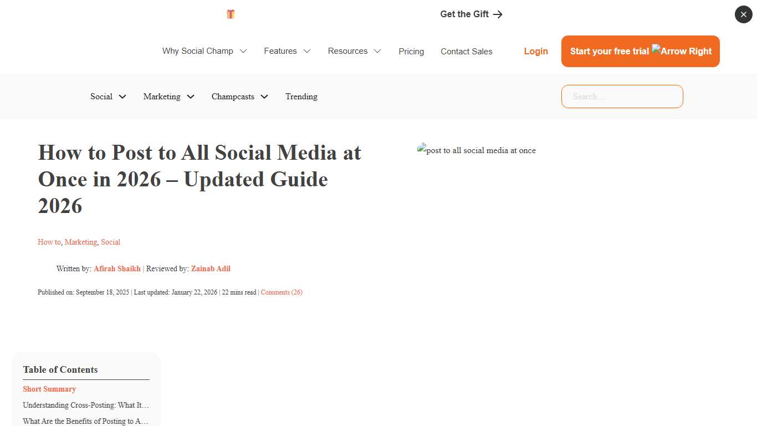Open author profile Afirah Shaikh

click(117, 268)
